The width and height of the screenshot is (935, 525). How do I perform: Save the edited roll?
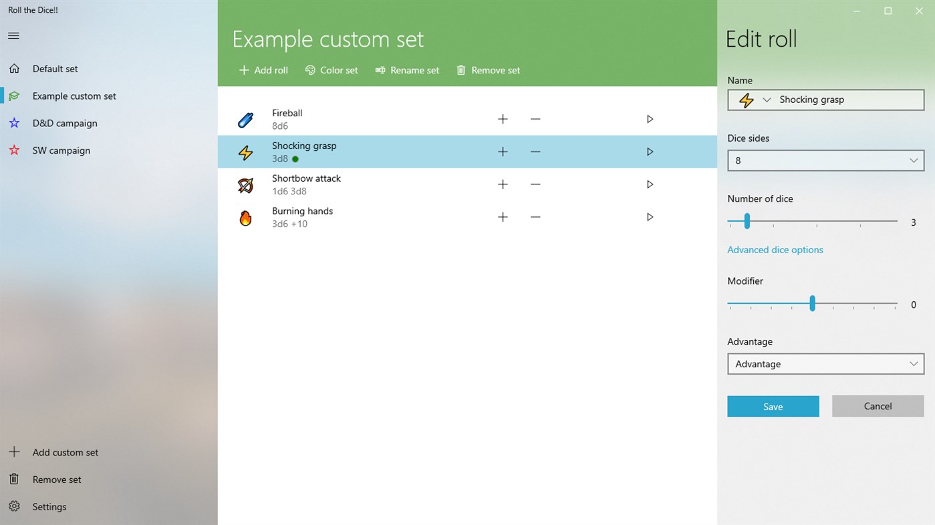(773, 407)
